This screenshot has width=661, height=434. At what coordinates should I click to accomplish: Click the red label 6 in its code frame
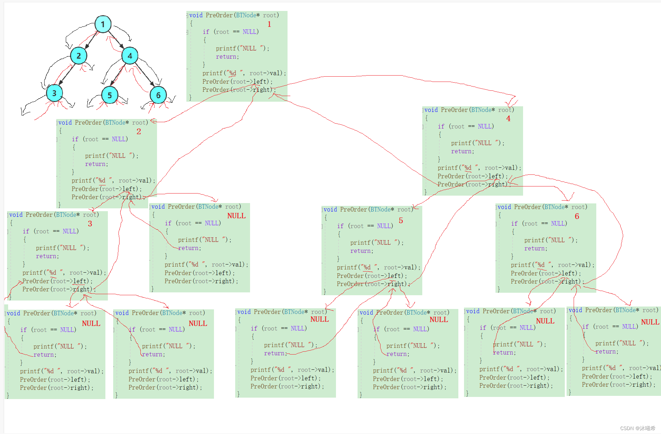tap(577, 216)
